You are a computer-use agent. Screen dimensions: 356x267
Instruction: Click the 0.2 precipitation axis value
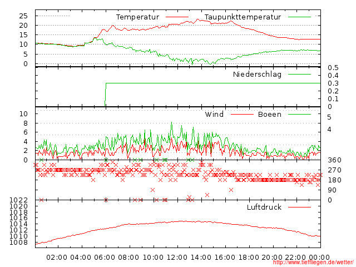click(333, 91)
